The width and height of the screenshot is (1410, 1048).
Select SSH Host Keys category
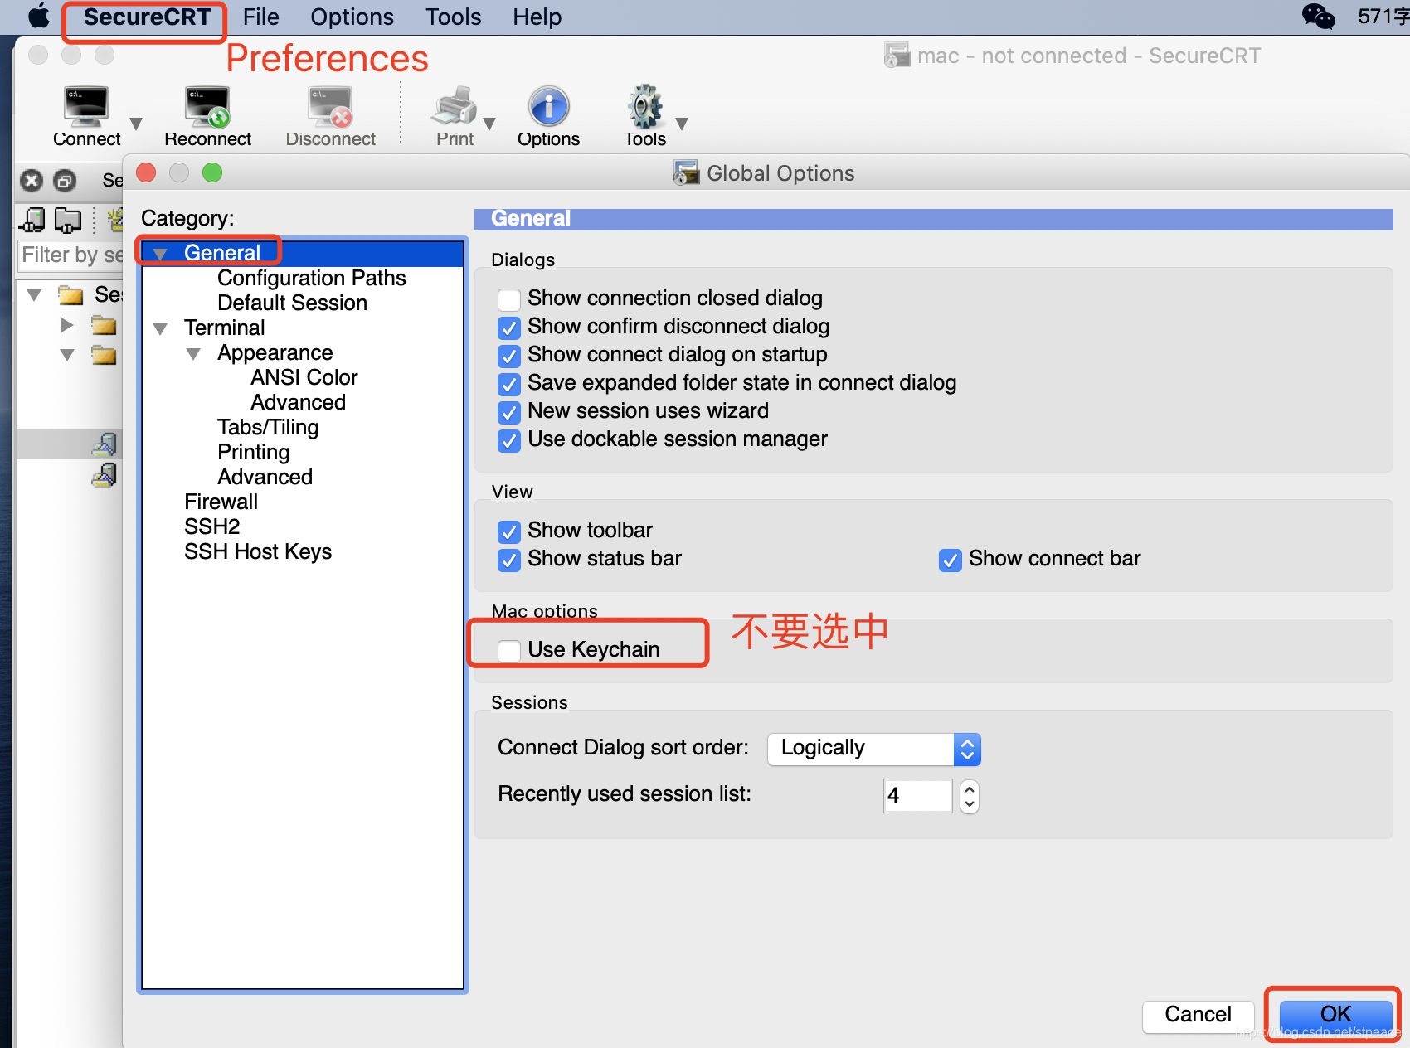coord(257,551)
